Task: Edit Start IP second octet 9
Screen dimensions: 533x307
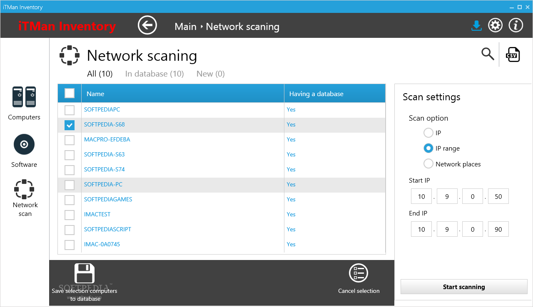Action: (x=447, y=196)
